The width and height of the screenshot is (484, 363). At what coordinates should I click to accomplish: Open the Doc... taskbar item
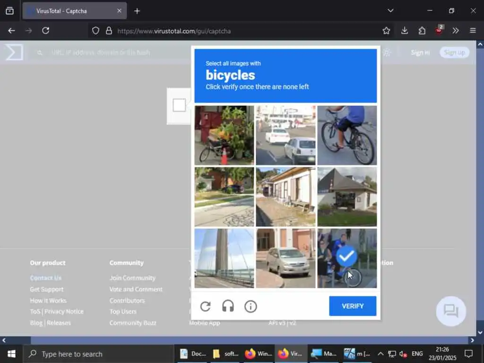(193, 354)
